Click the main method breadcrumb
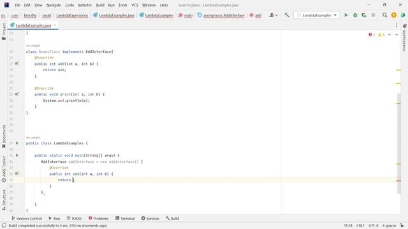This screenshot has width=408, height=229. [x=186, y=15]
